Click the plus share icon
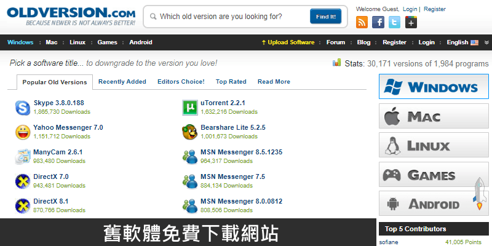This screenshot has height=246, width=492. point(411,22)
